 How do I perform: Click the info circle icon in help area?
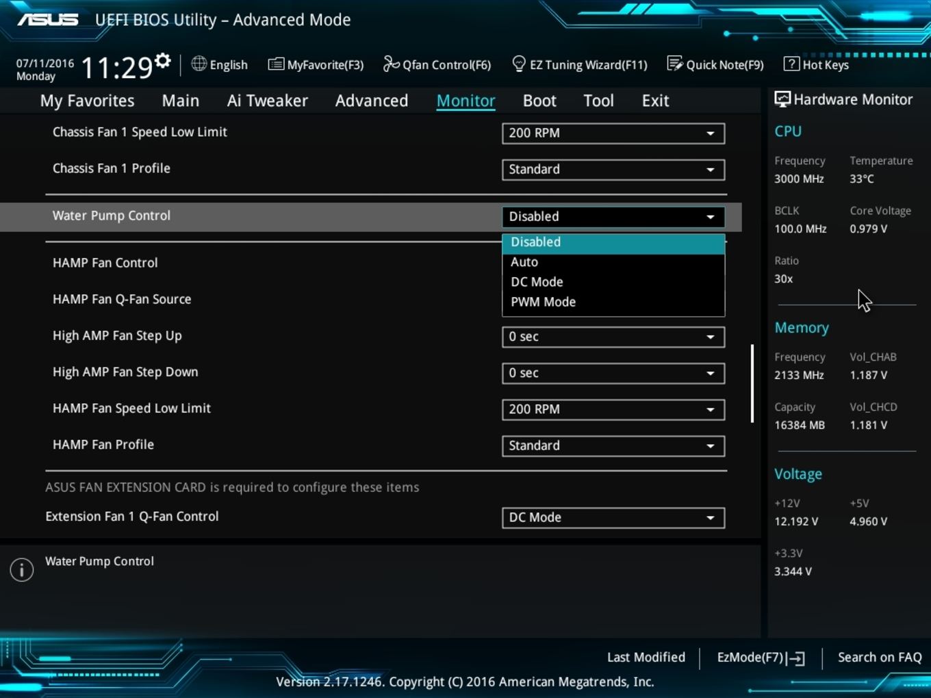pos(22,569)
